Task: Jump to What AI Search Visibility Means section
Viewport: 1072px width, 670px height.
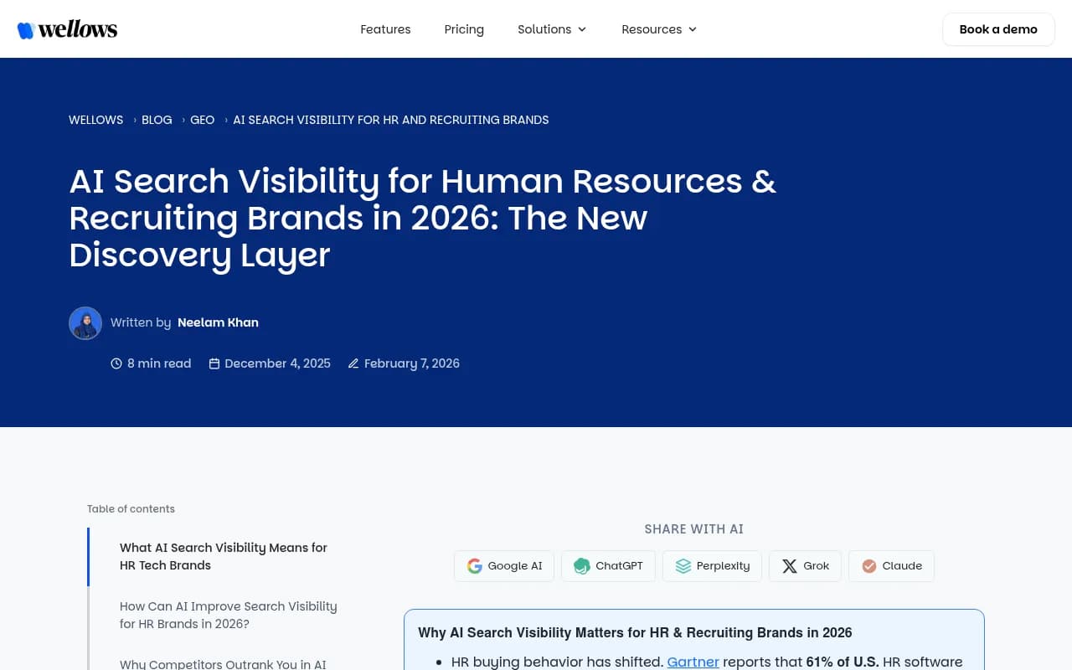Action: click(224, 556)
